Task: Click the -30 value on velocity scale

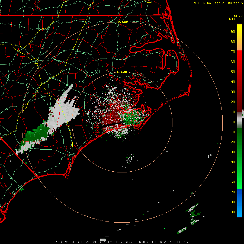Action: point(232,152)
